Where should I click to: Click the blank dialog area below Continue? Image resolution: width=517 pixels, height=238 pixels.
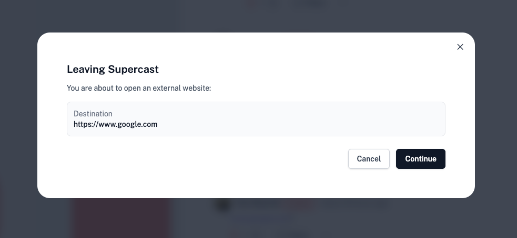tap(420, 183)
